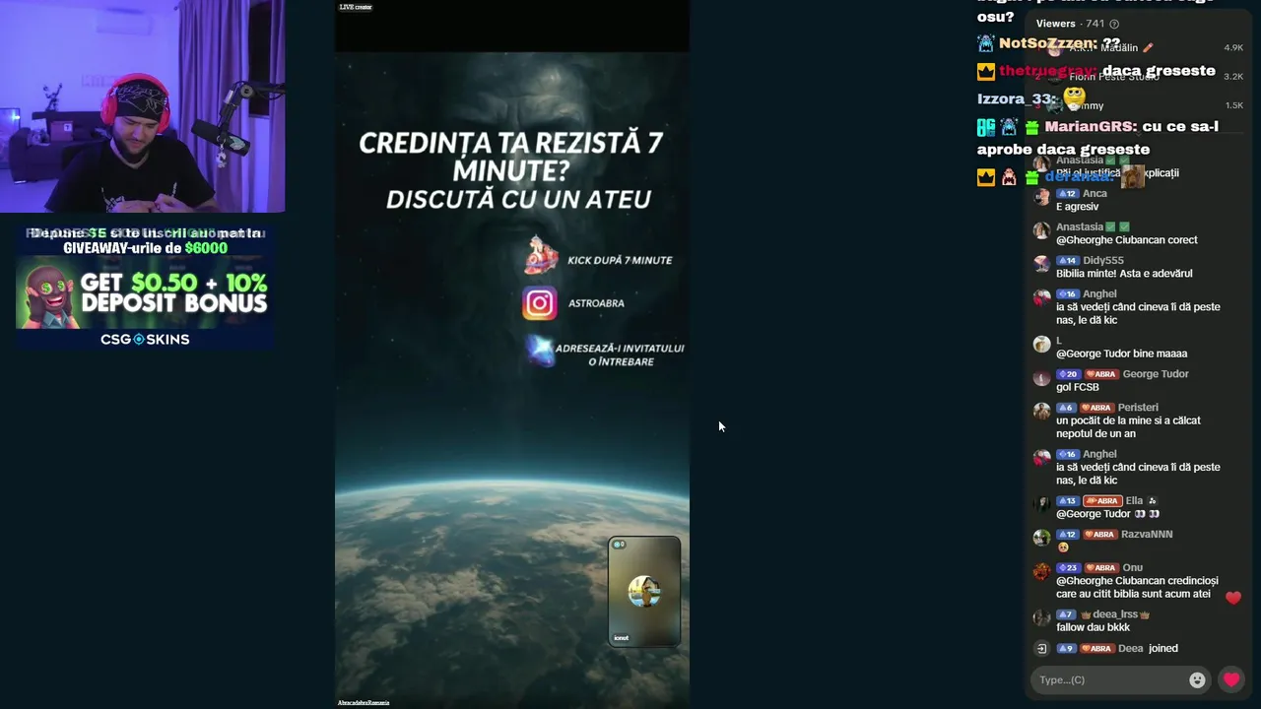Click the kick boot icon beside KICK DUPĂ 7 MINUTE
1261x709 pixels.
(540, 256)
